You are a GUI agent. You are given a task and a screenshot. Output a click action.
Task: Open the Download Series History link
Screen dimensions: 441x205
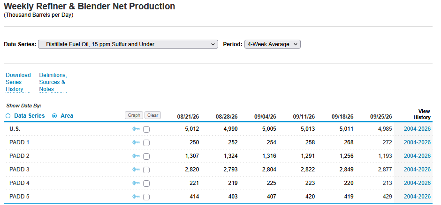(18, 82)
